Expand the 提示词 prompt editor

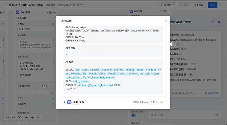point(52,79)
